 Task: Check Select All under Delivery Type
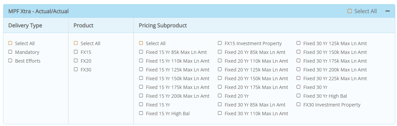tap(10, 43)
